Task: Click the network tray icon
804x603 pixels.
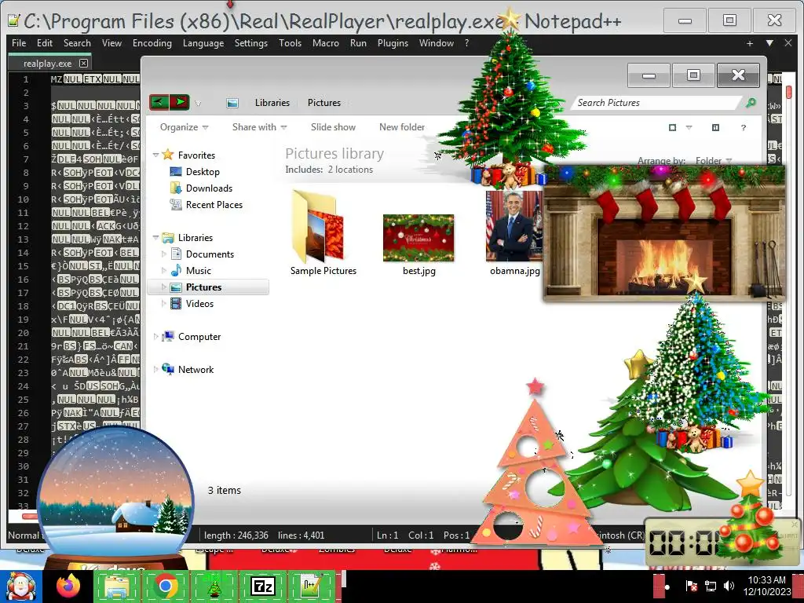Action: pyautogui.click(x=711, y=586)
